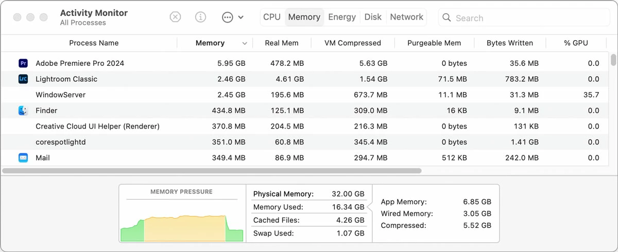Click the process info (i) icon

coord(201,17)
